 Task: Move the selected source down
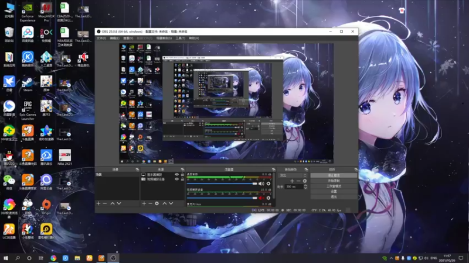click(x=171, y=203)
